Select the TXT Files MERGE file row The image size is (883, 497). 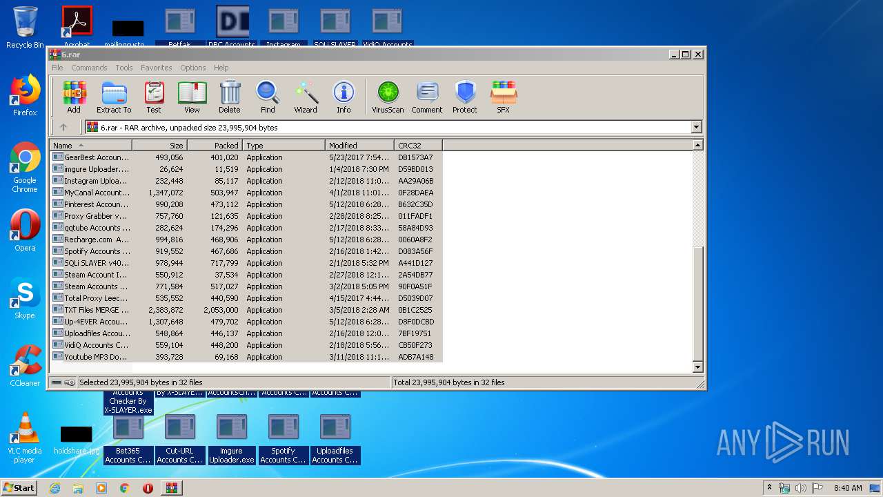pyautogui.click(x=246, y=310)
